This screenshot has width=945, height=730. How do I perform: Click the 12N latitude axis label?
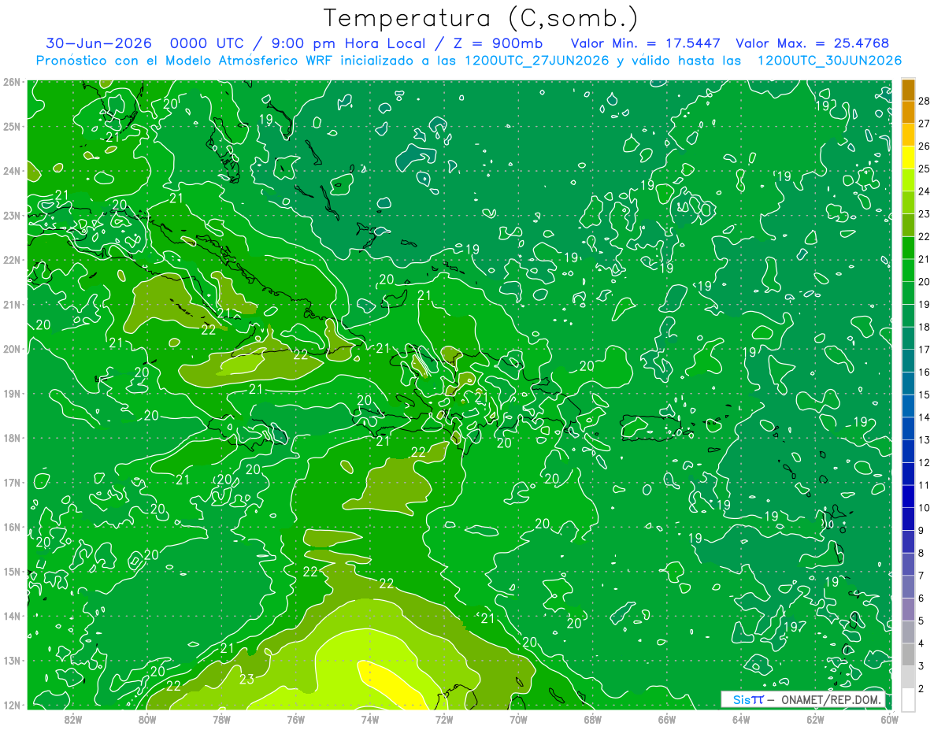(x=12, y=705)
